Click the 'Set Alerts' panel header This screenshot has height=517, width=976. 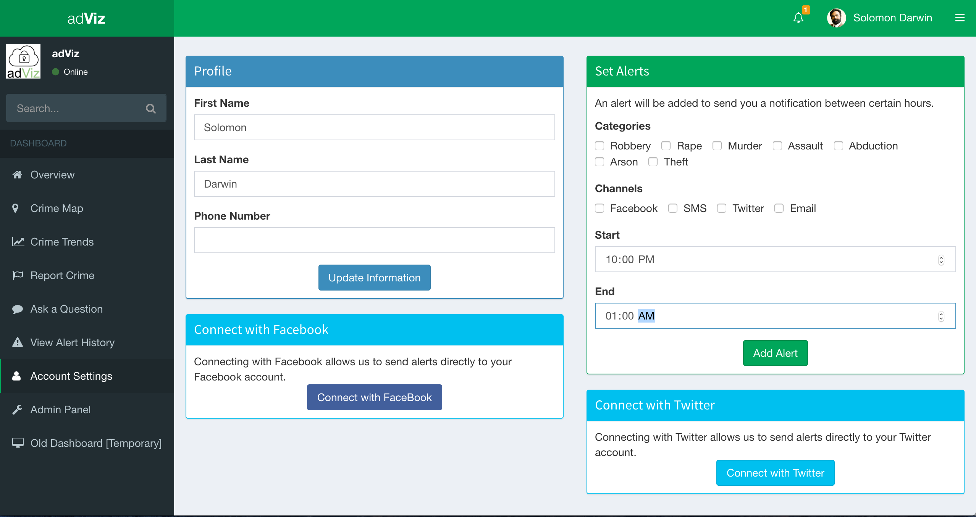[x=775, y=71]
